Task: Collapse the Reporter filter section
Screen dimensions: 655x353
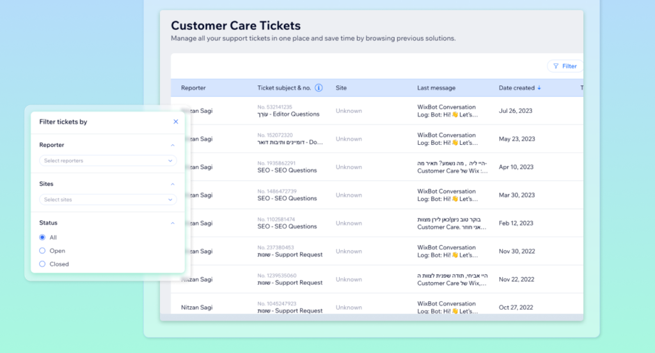Action: pos(172,146)
